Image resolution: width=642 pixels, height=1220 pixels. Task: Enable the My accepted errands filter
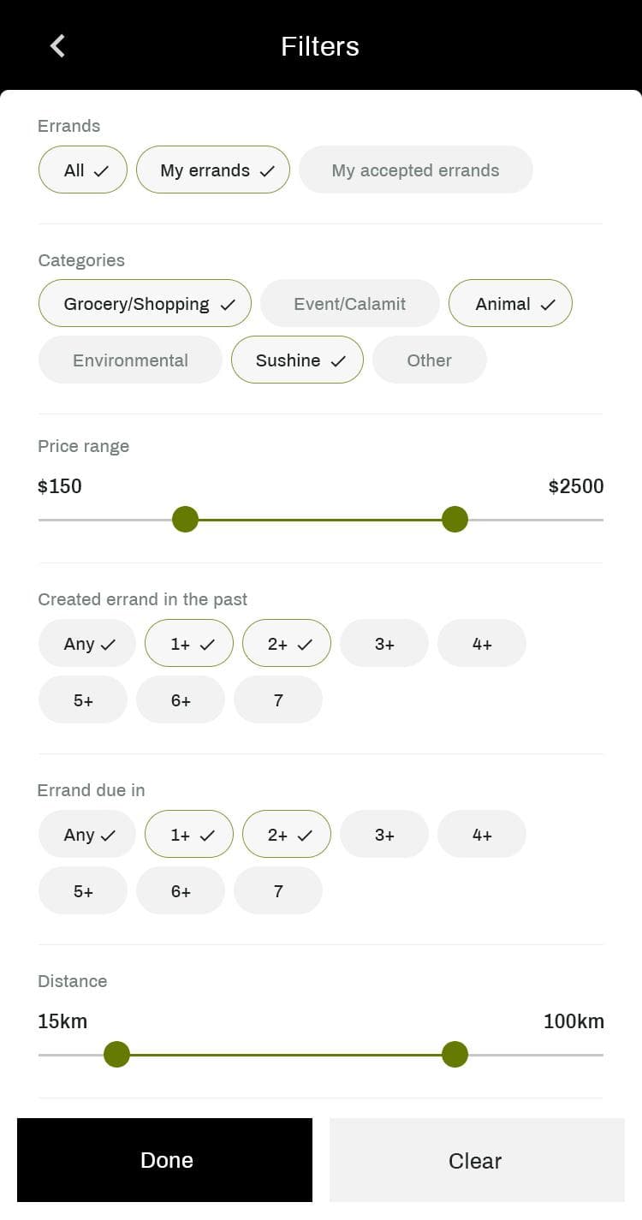pyautogui.click(x=415, y=170)
